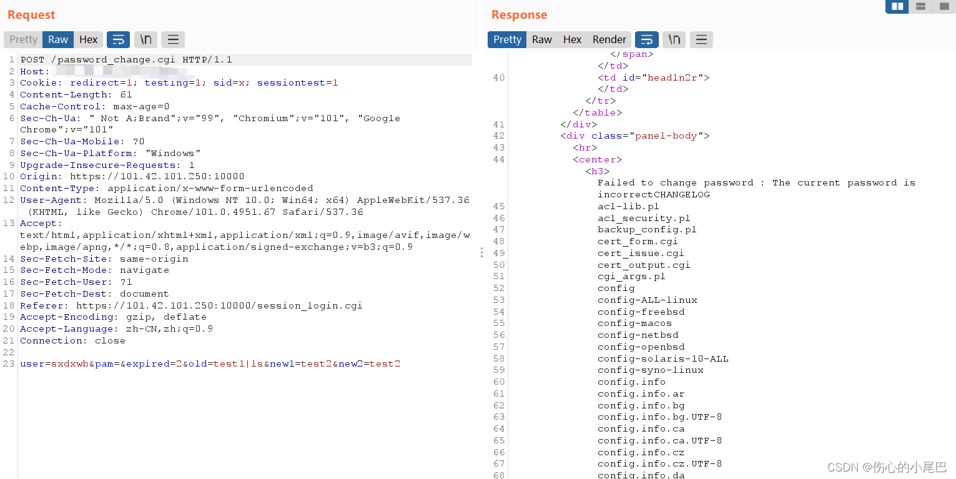956x479 pixels.
Task: Click config-syno-linux in response listing
Action: tap(651, 370)
